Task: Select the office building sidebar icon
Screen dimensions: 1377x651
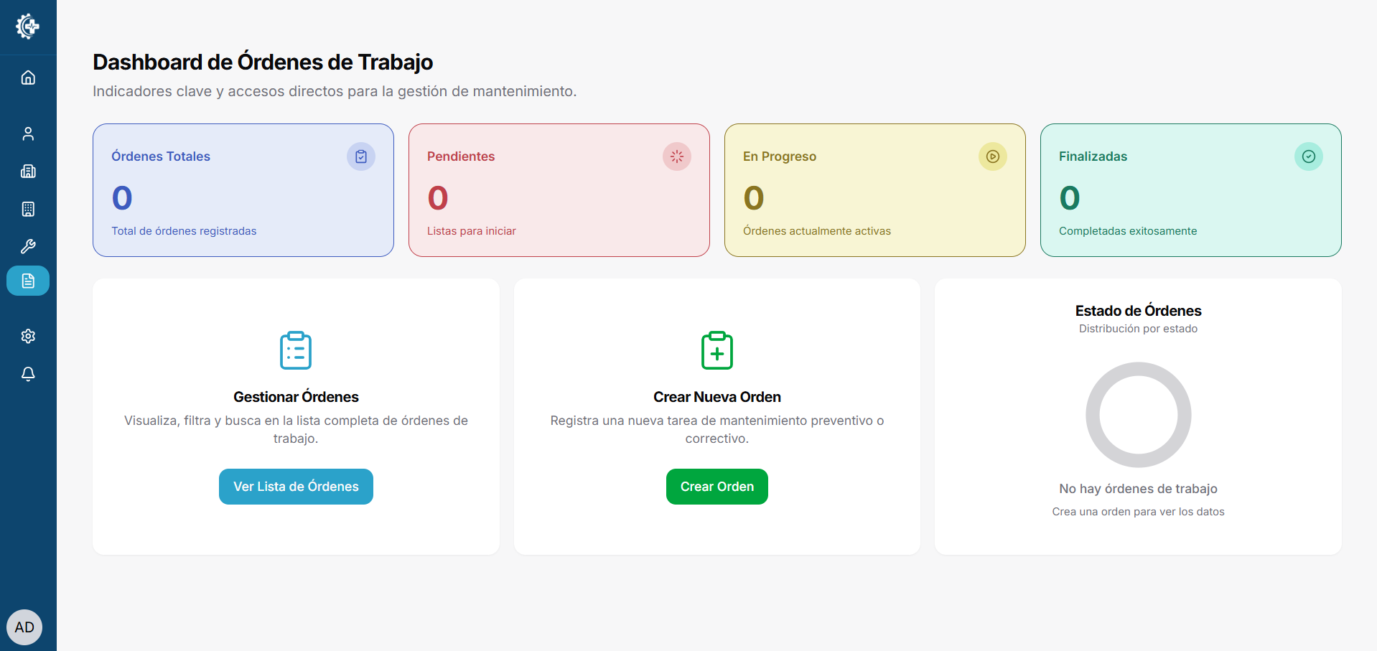Action: (x=28, y=209)
